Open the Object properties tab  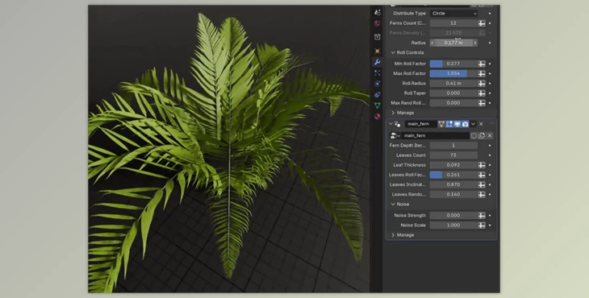click(x=378, y=51)
